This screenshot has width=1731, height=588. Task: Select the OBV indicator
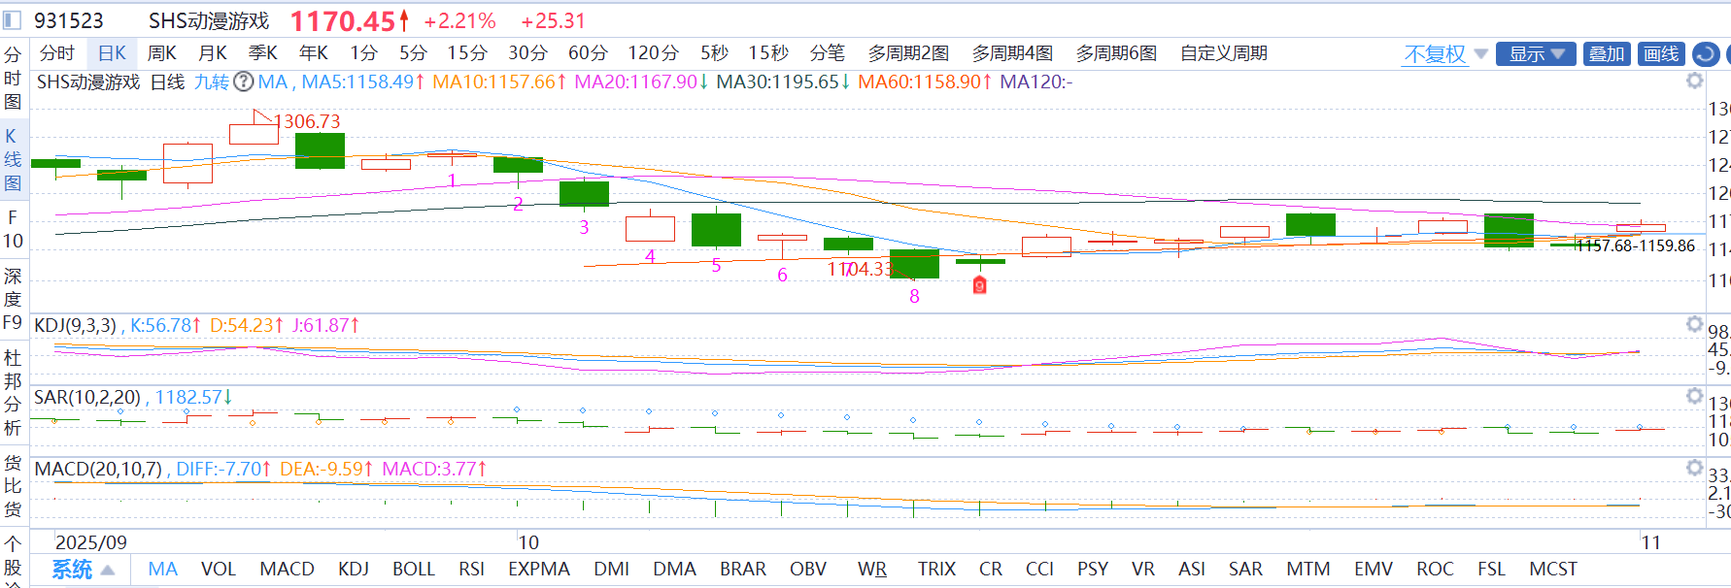(x=808, y=570)
